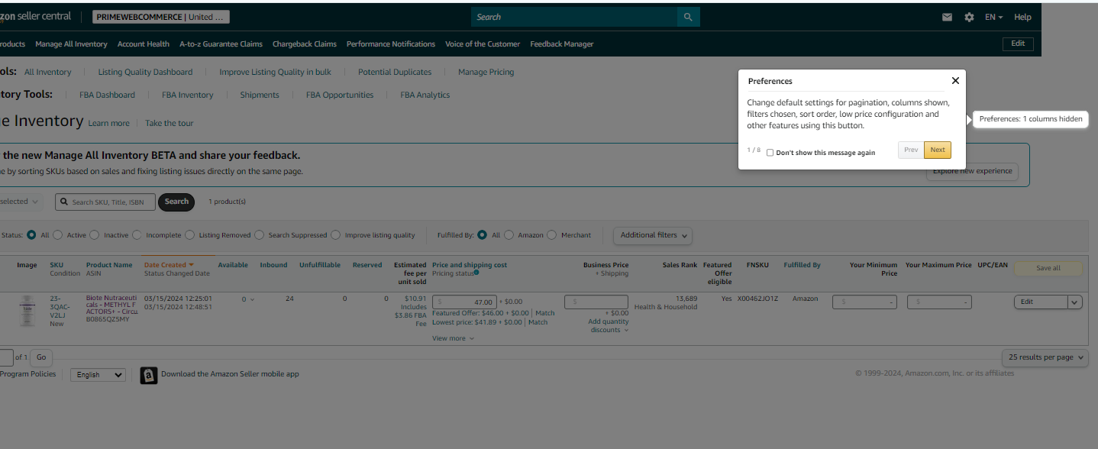Select the Incomplete status radio button
Image resolution: width=1098 pixels, height=449 pixels.
click(x=137, y=235)
